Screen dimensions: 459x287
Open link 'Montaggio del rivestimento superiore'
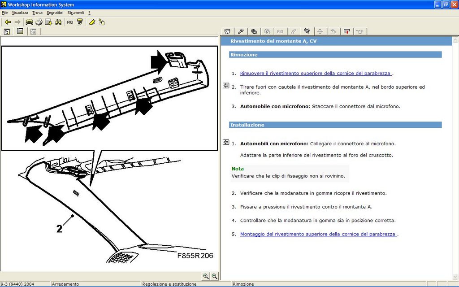[x=318, y=234]
